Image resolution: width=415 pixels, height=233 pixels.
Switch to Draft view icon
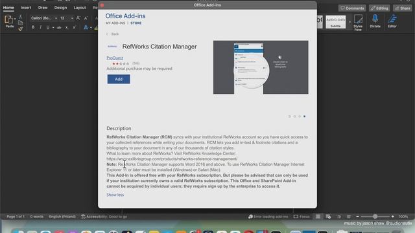point(349,217)
